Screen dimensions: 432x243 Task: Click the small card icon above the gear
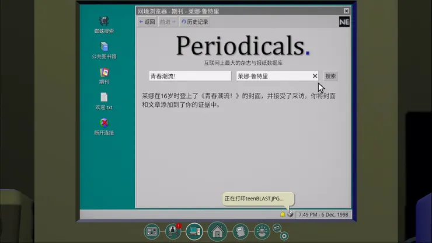tap(277, 228)
